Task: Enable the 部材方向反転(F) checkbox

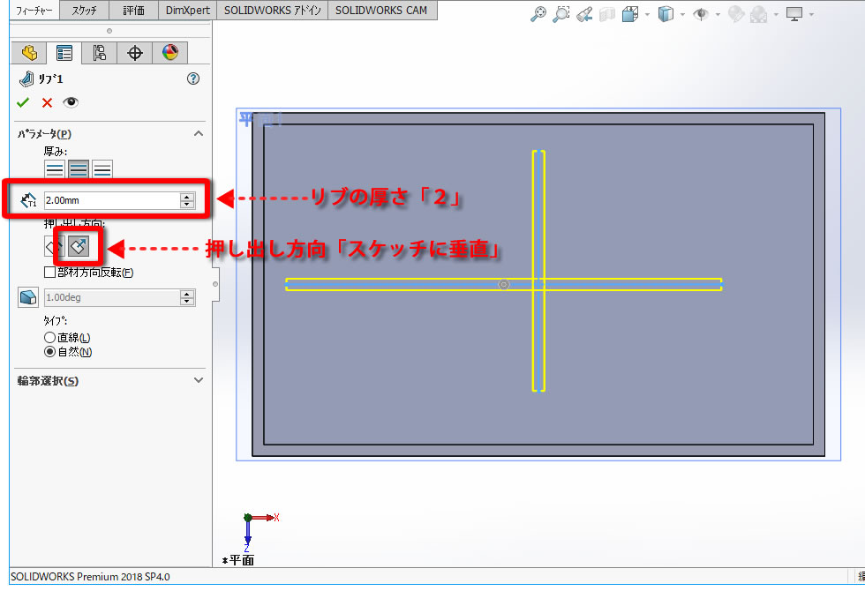Action: pos(49,273)
